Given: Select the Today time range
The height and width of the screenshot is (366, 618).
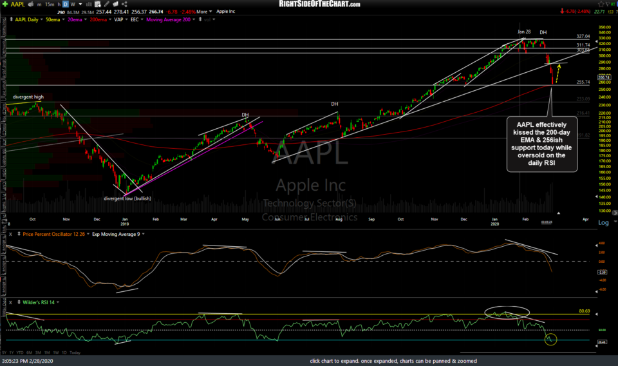Looking at the screenshot, I should coord(75,352).
